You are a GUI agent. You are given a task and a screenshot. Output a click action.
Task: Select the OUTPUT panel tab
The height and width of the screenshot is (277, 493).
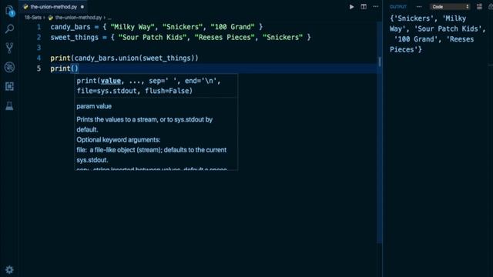tap(398, 7)
